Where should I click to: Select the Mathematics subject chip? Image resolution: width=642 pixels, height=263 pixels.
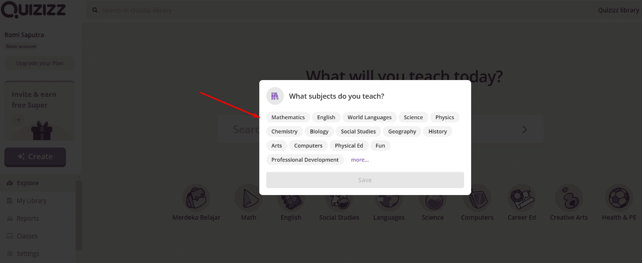pos(288,117)
